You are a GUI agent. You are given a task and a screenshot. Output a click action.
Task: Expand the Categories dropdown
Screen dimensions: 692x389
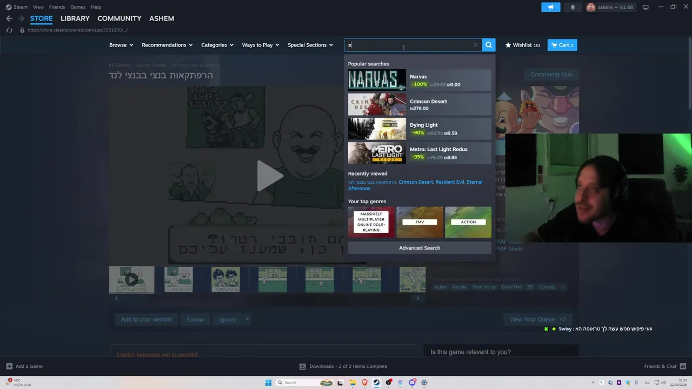[217, 45]
